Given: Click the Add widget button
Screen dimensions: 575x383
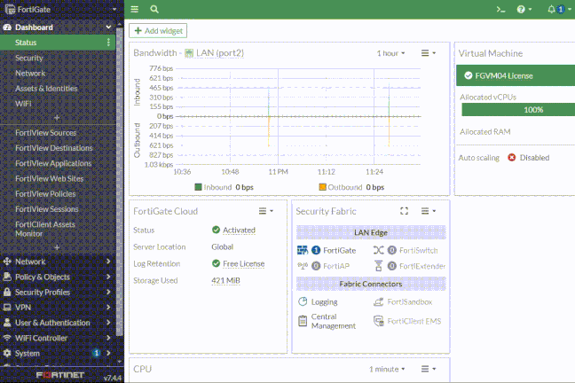Looking at the screenshot, I should [158, 31].
